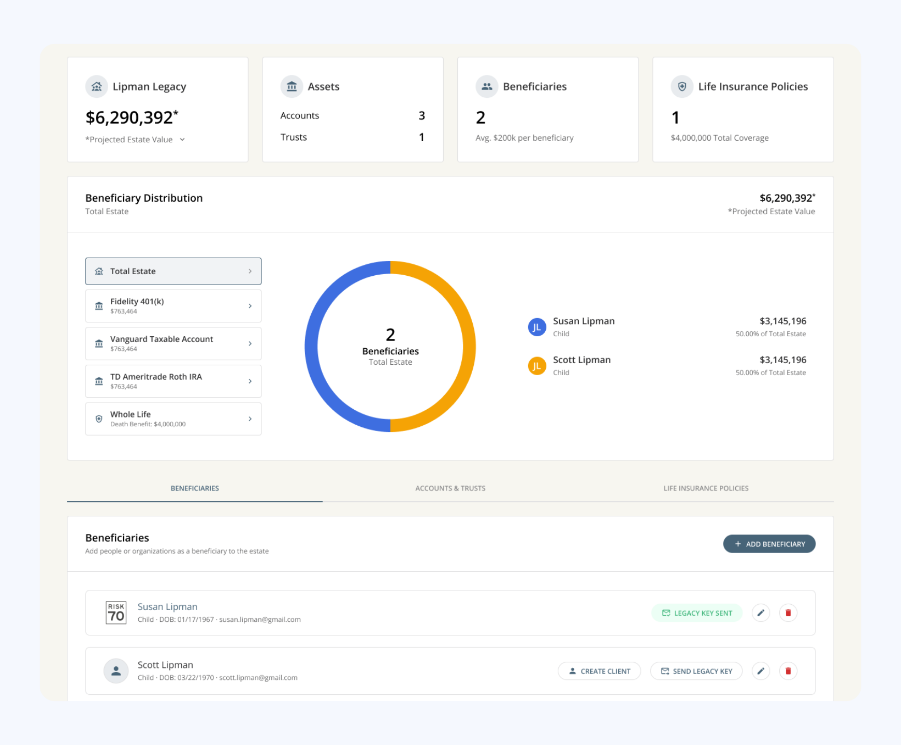Click the bank icon beside Fidelity 401(k)
The width and height of the screenshot is (901, 745).
(99, 306)
